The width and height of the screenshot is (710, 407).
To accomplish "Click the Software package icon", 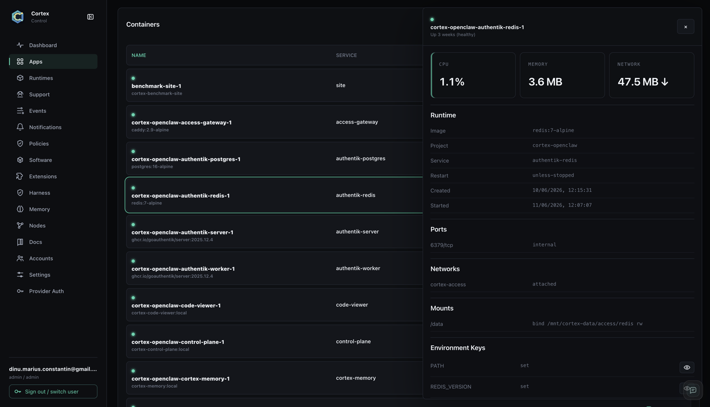I will 20,160.
